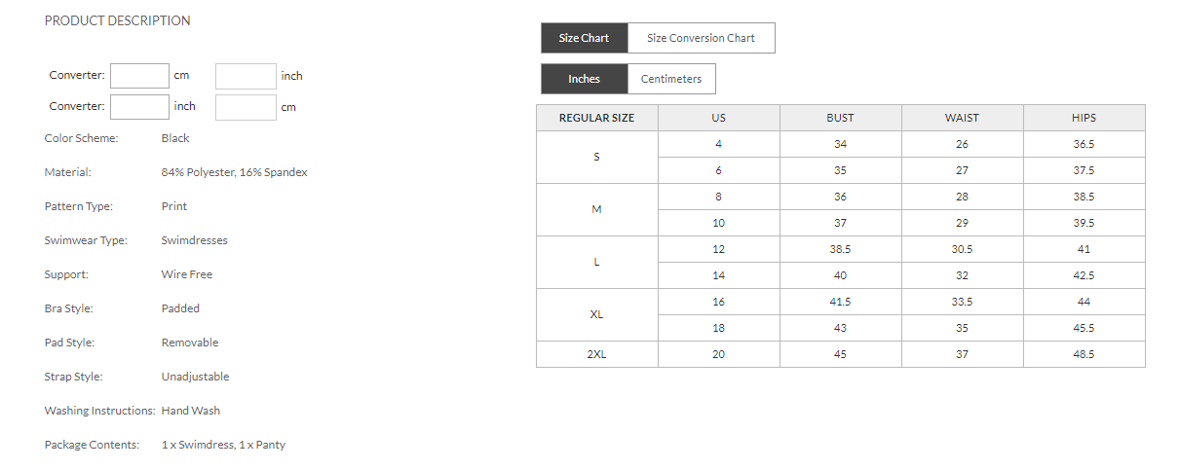Click the WAIST column header
Image resolution: width=1179 pixels, height=469 pixels.
click(962, 118)
